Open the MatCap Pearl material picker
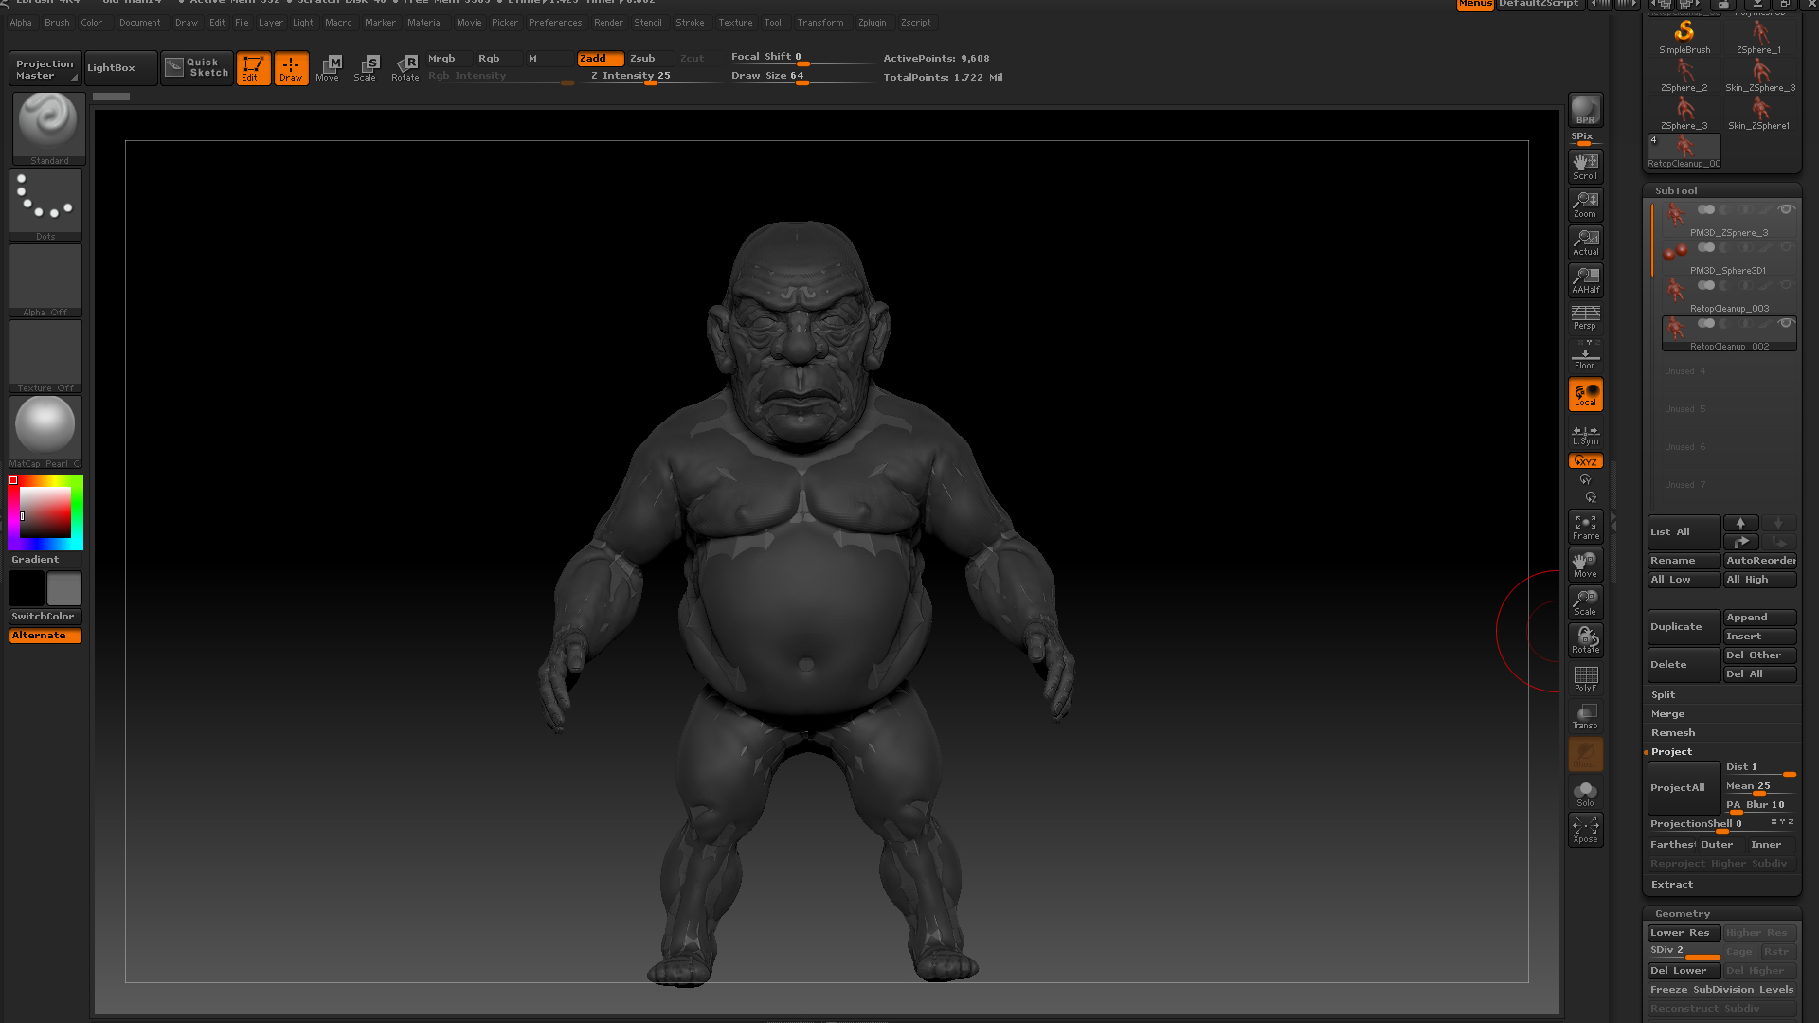This screenshot has height=1023, width=1819. click(45, 432)
